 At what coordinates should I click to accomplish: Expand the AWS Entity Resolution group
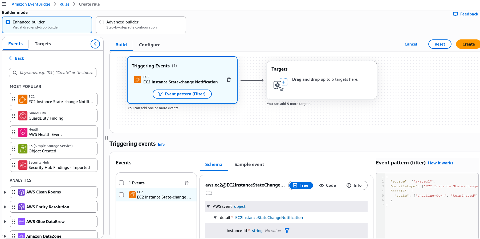click(5, 207)
